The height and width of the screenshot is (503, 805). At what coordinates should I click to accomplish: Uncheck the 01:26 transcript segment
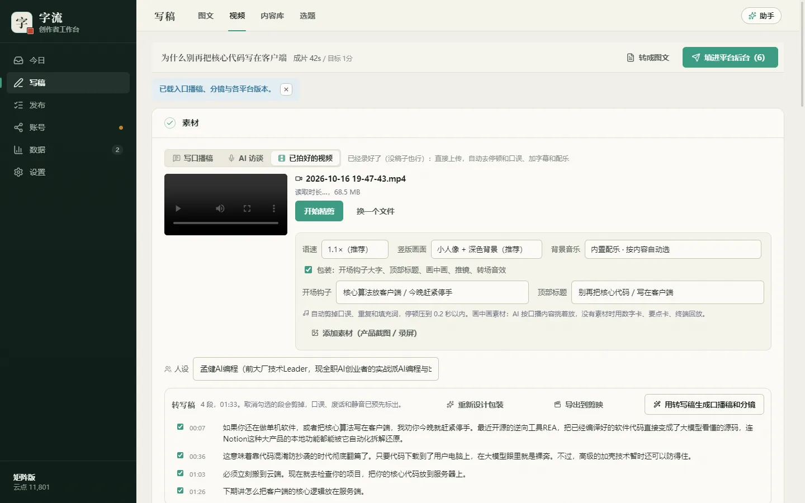coord(180,491)
